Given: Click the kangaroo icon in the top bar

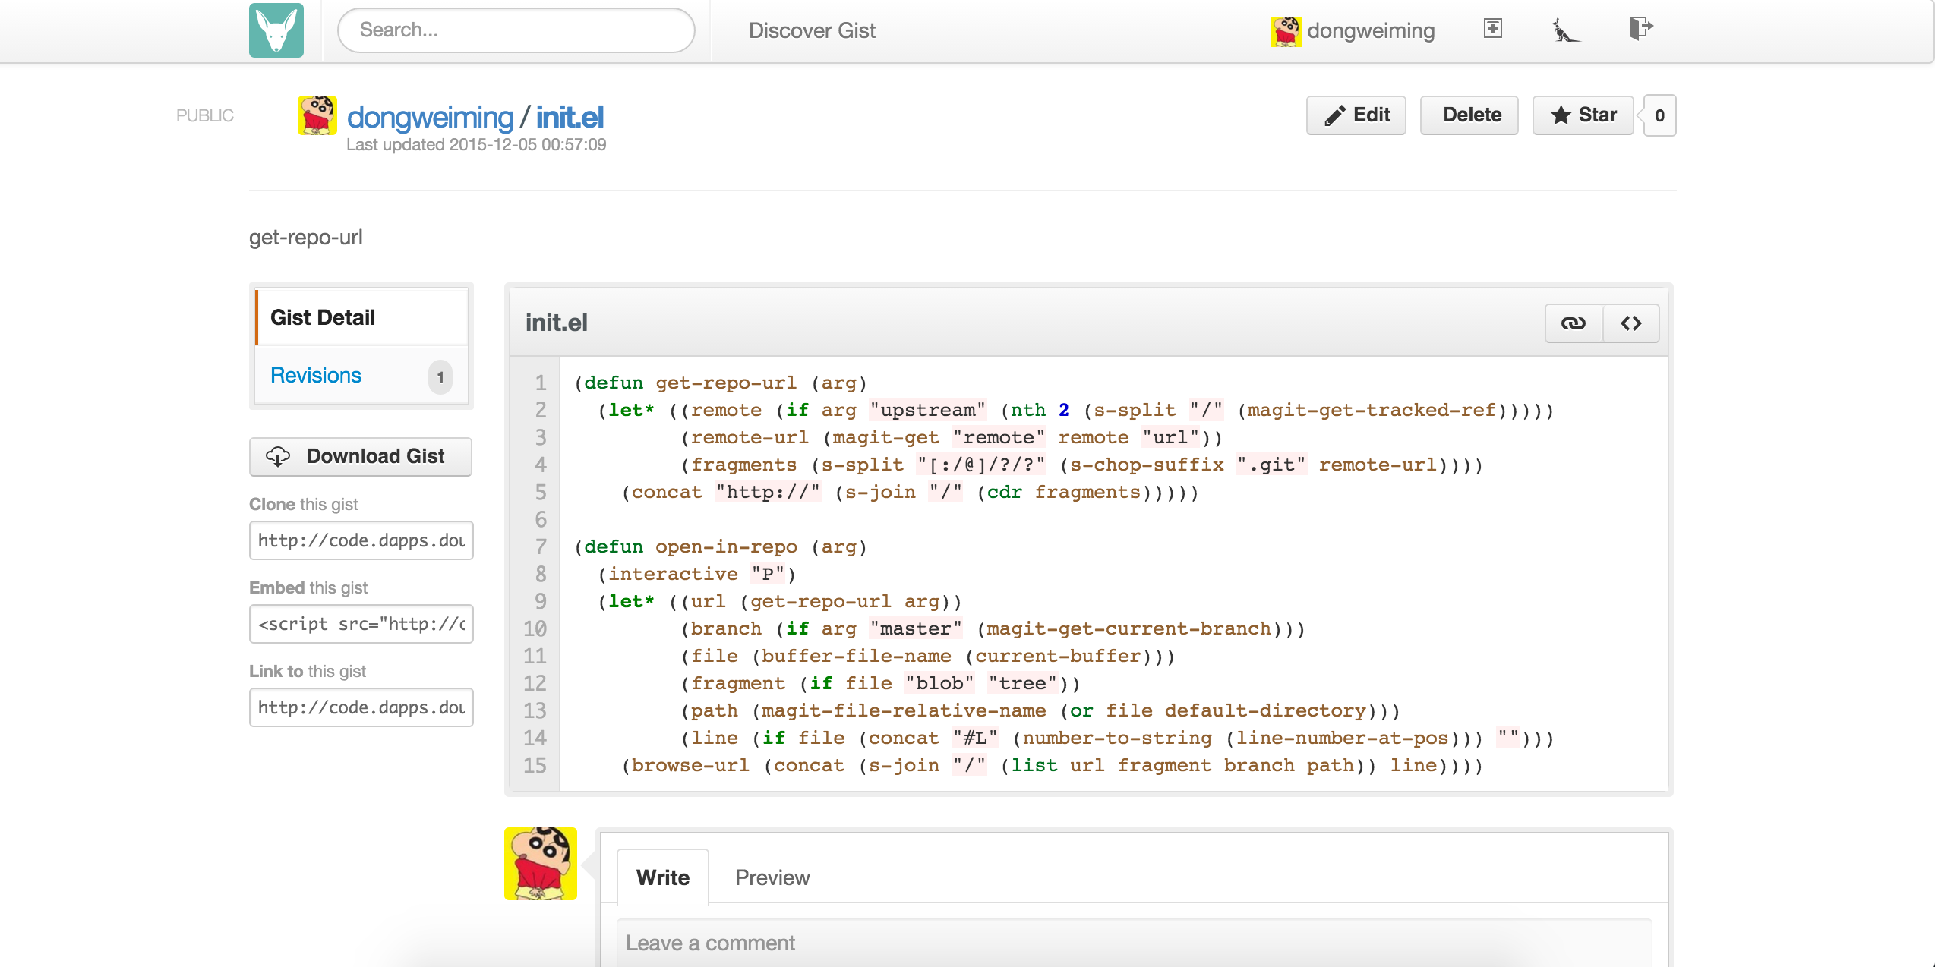Looking at the screenshot, I should [x=1564, y=30].
